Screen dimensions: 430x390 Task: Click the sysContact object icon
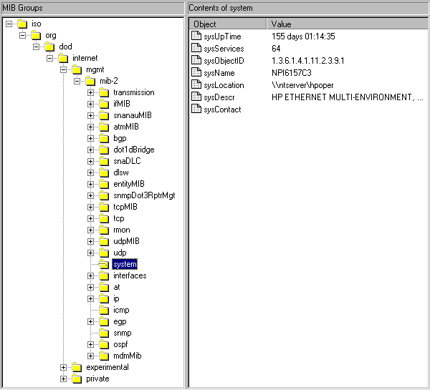click(x=196, y=109)
